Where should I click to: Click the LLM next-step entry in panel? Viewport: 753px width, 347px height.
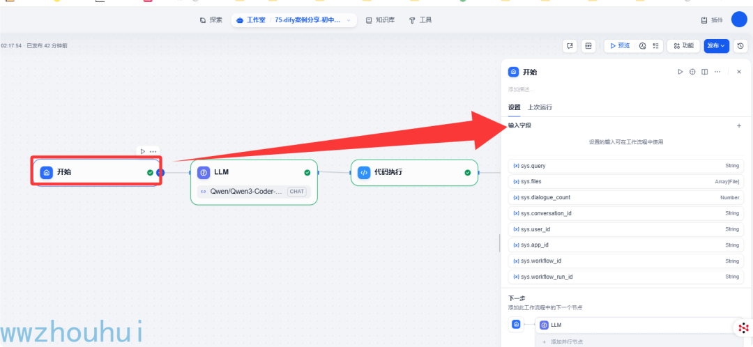(x=640, y=325)
